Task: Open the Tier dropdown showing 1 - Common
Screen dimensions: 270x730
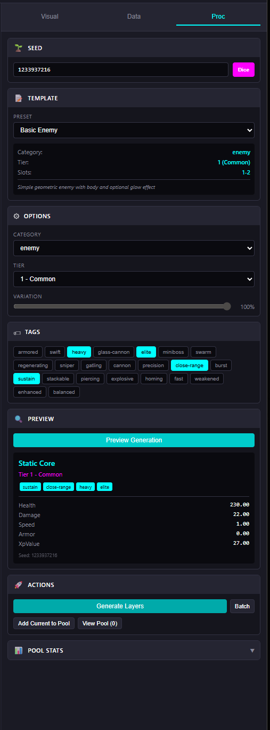Action: click(x=134, y=279)
